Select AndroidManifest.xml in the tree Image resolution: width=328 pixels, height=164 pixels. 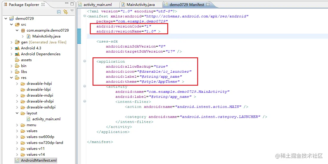[x=39, y=161]
